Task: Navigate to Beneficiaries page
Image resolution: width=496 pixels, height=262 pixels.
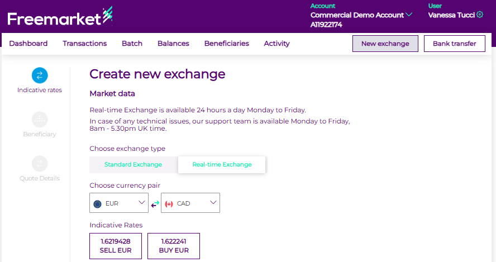Action: [226, 44]
